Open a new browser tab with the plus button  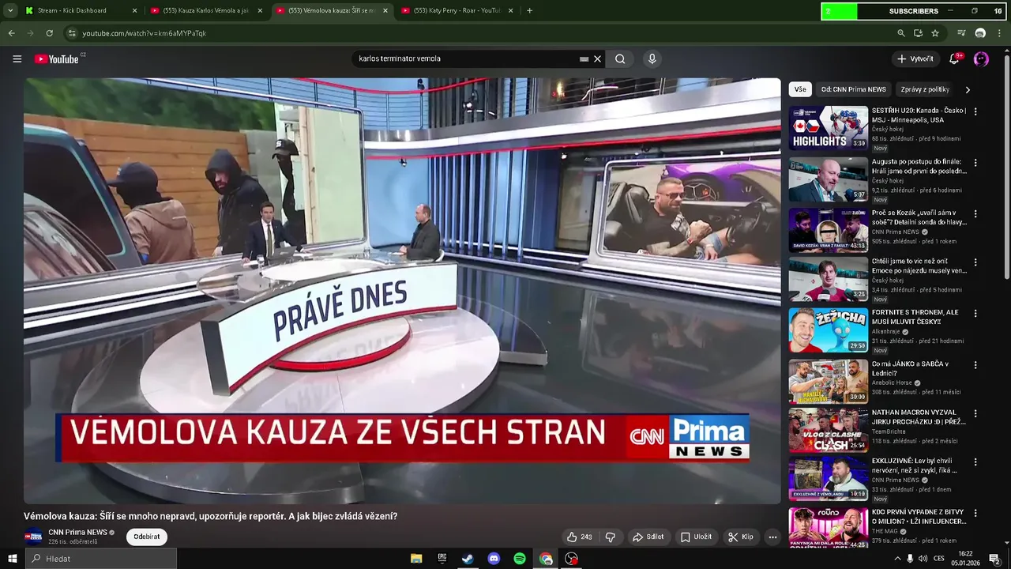tap(529, 11)
